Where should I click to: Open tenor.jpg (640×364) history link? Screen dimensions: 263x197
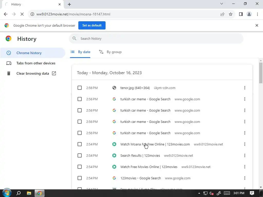click(x=135, y=88)
